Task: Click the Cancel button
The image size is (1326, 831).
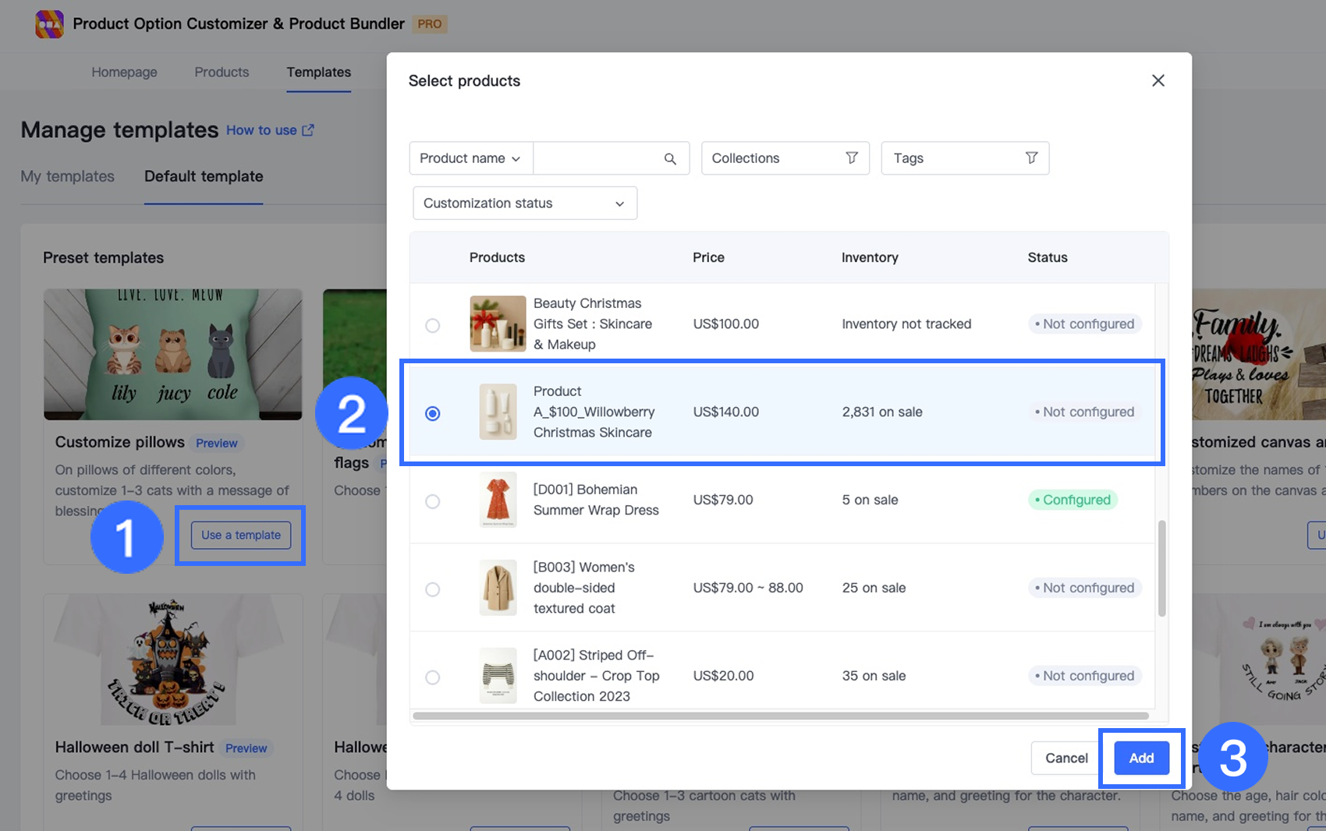Action: point(1065,758)
